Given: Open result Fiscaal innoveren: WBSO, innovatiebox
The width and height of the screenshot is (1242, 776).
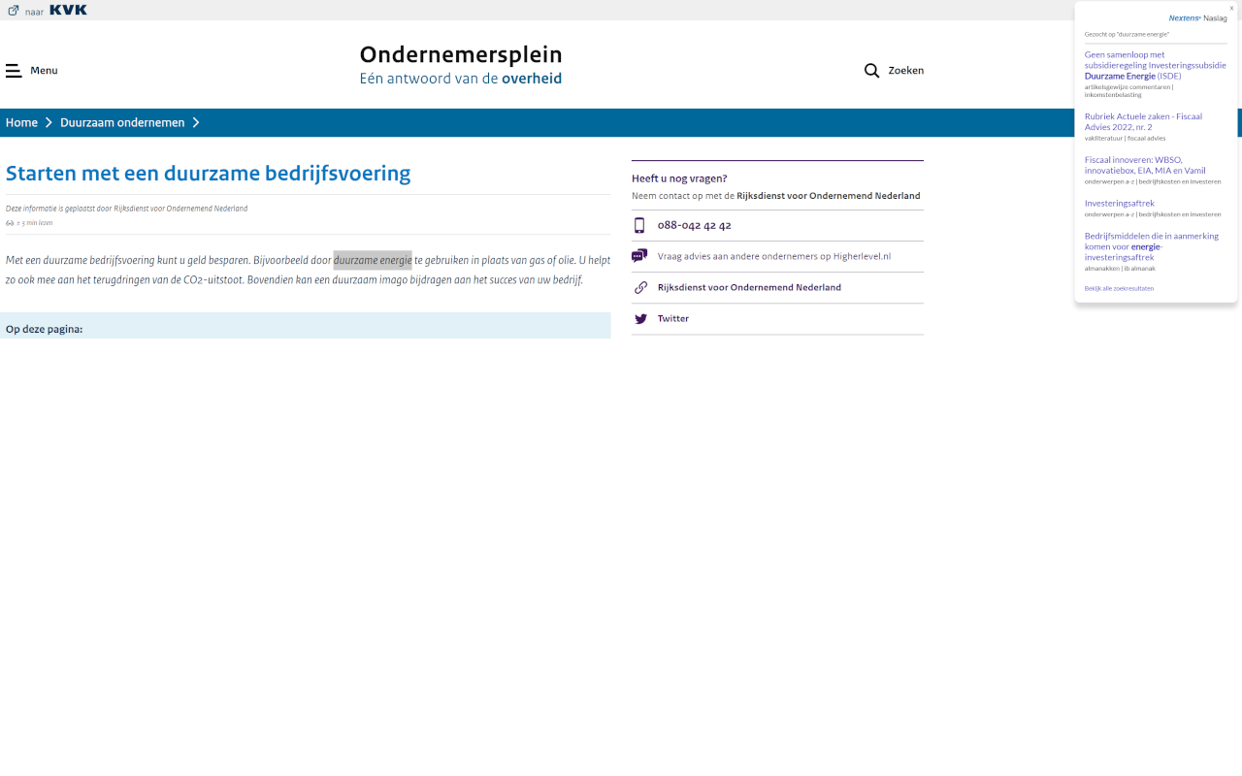Looking at the screenshot, I should pos(1145,165).
